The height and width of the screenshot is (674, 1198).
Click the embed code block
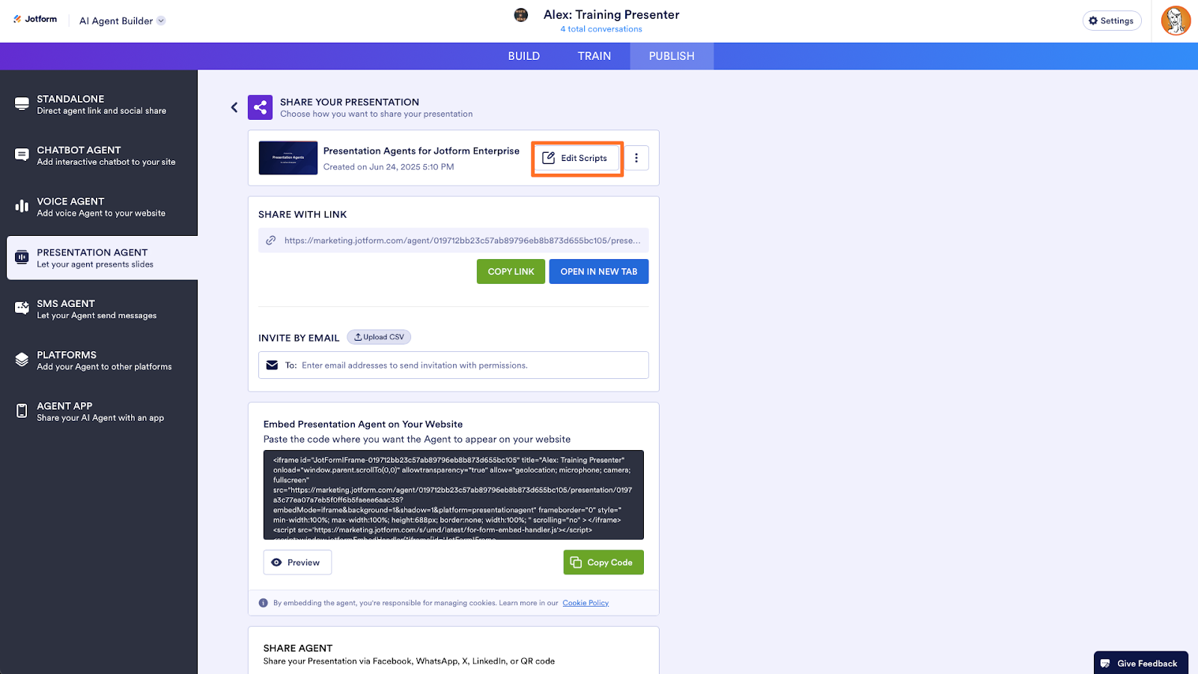pos(454,495)
